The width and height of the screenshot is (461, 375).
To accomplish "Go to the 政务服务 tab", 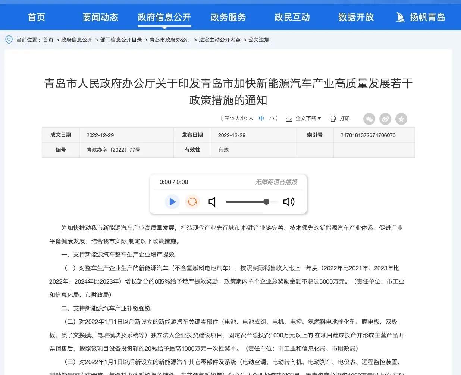I will 228,17.
